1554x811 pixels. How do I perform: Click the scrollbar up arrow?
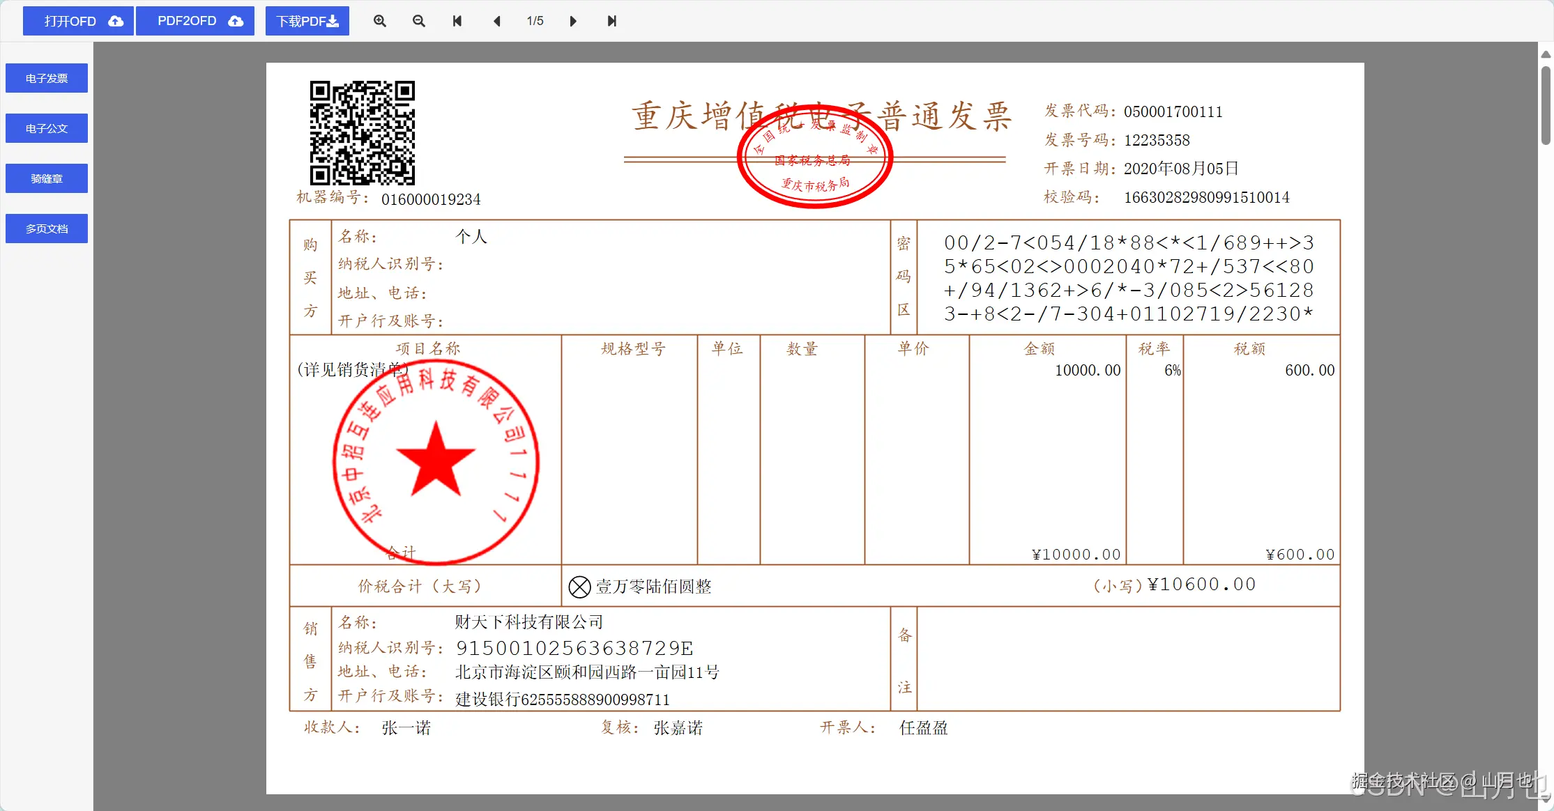[1546, 54]
